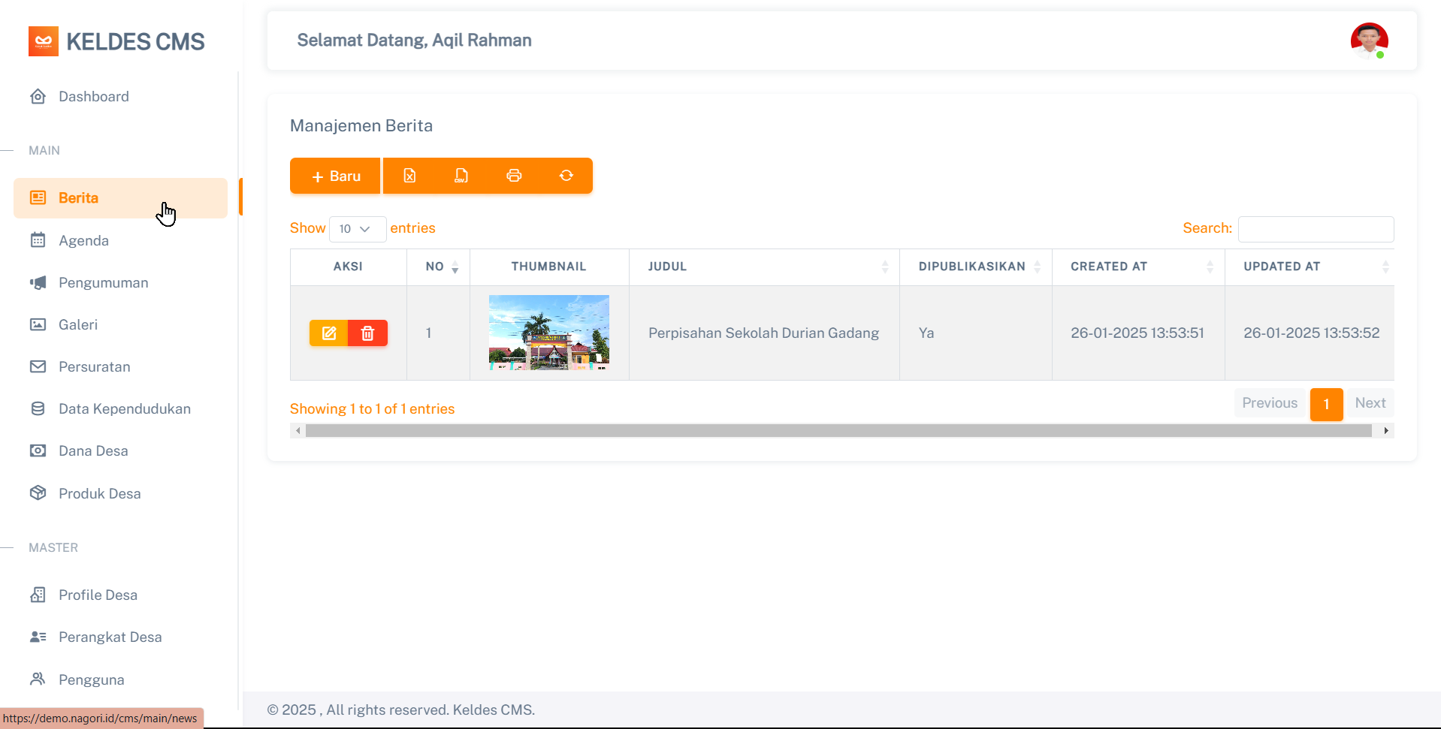Click the red trash delete icon
The height and width of the screenshot is (729, 1441).
[x=367, y=333]
